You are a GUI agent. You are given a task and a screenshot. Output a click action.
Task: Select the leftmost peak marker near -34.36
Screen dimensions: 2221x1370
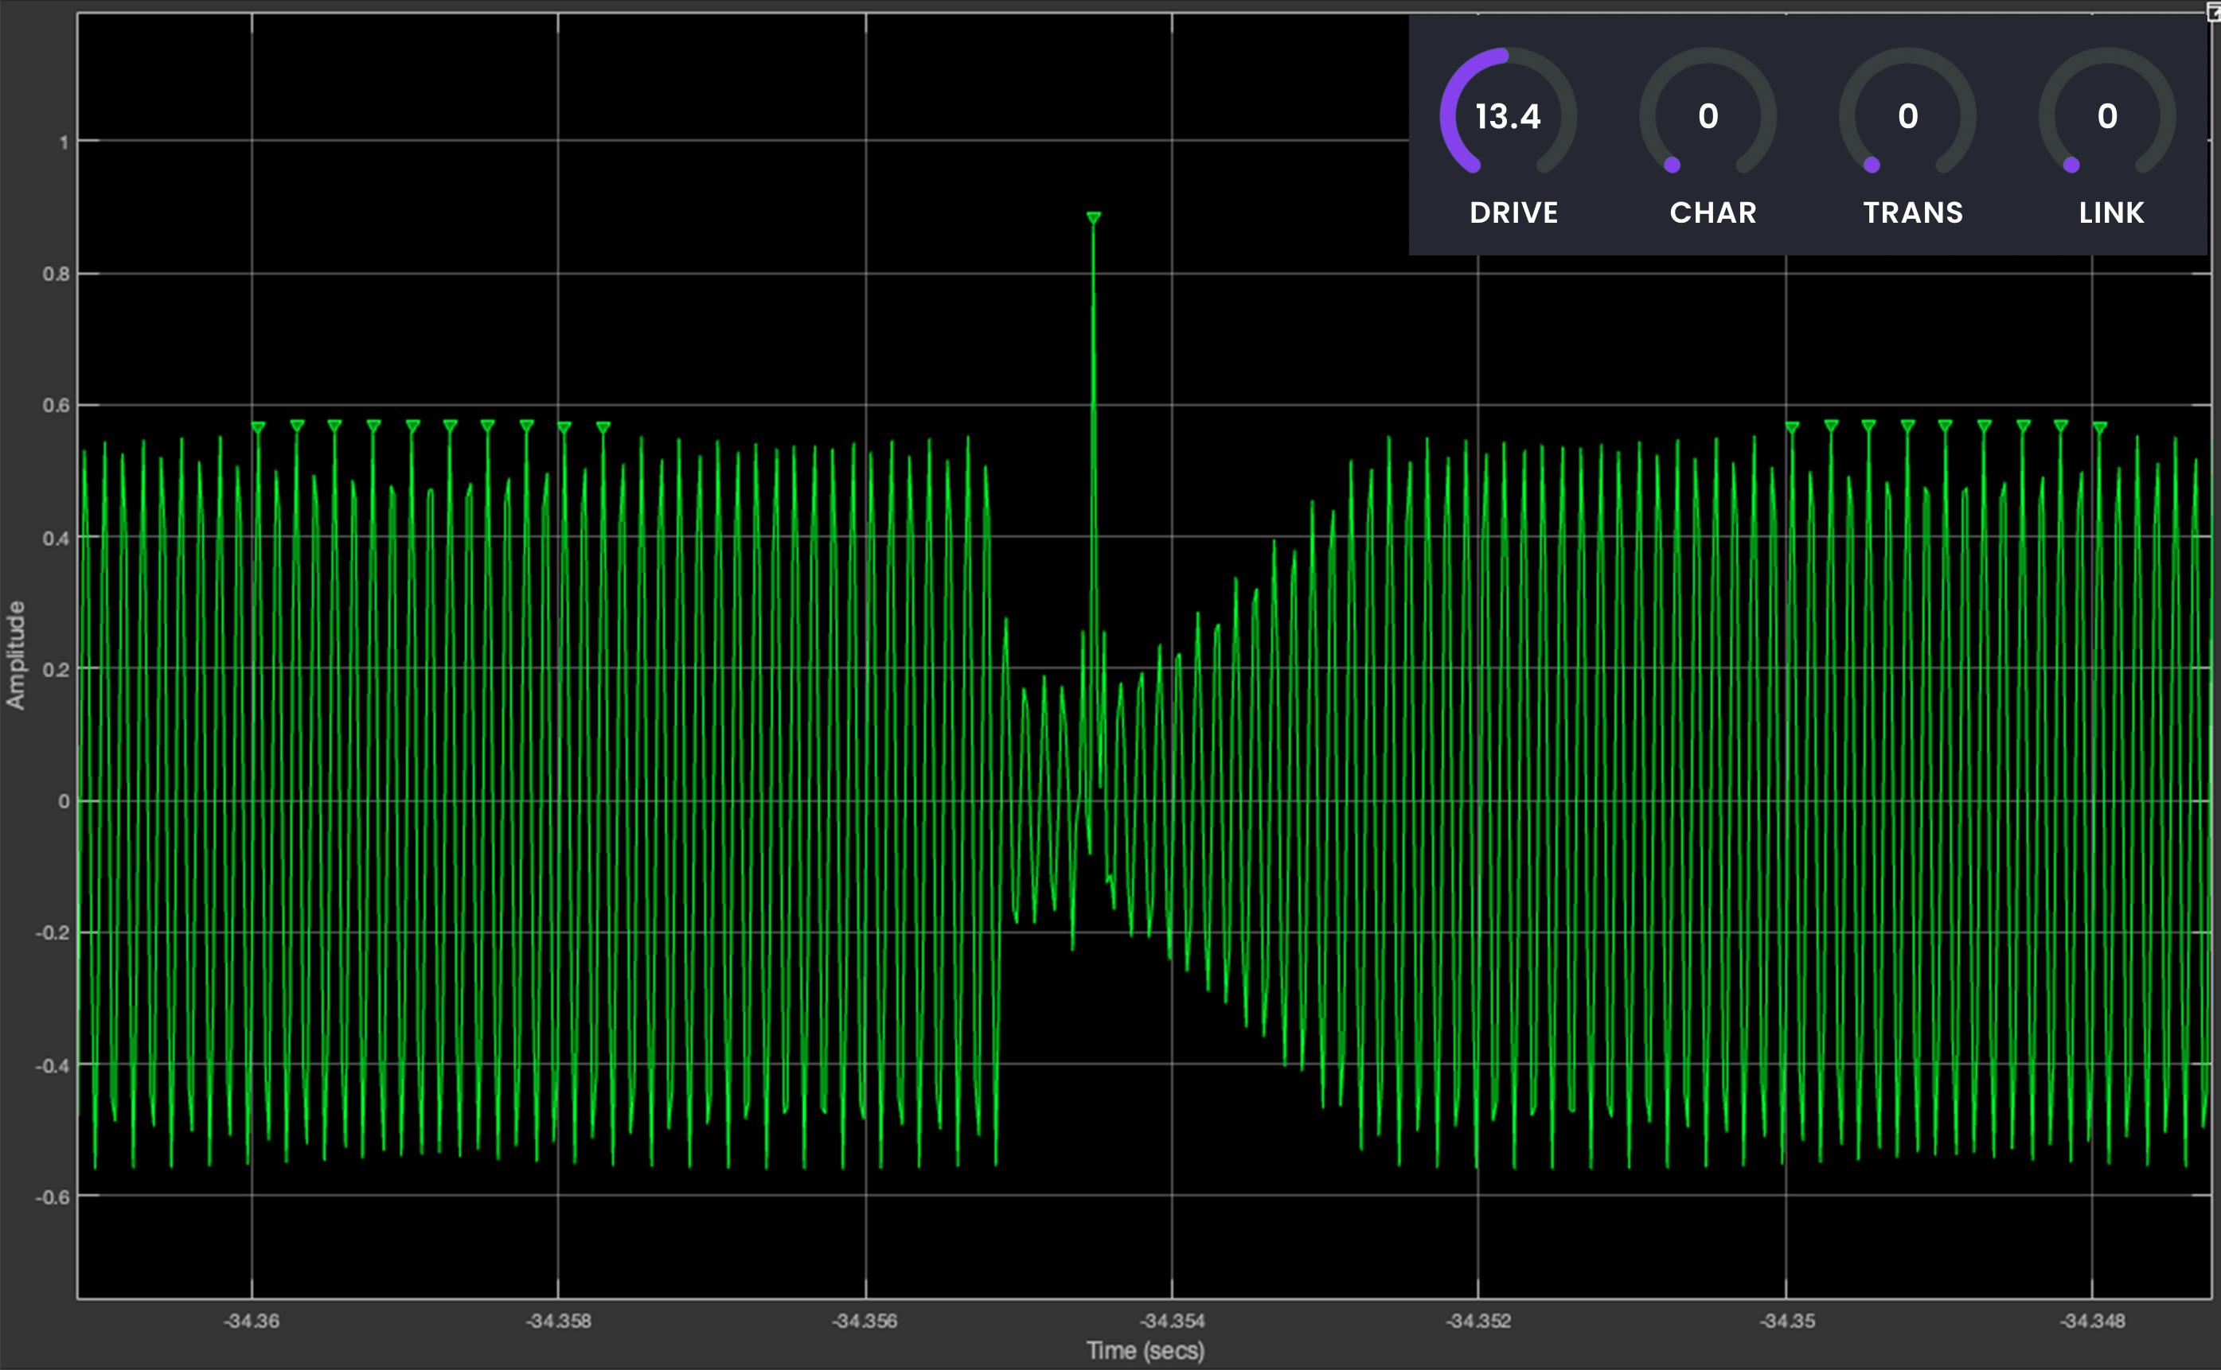click(259, 426)
